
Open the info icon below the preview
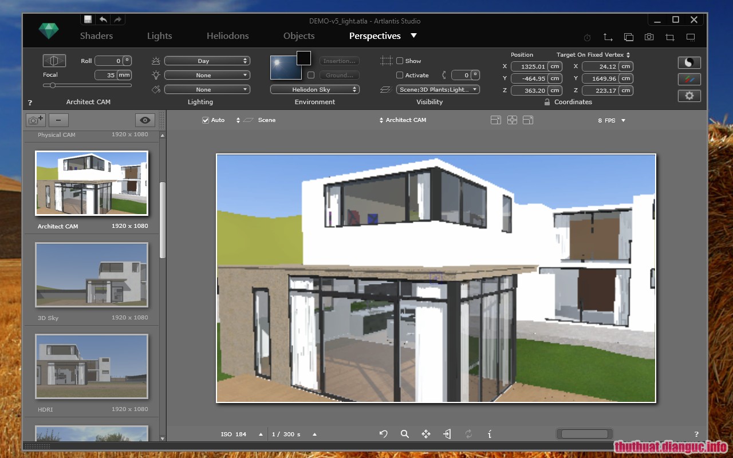(x=489, y=434)
